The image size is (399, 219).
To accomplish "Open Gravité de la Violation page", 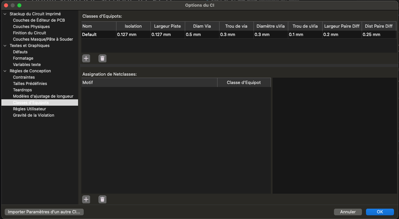I will 34,115.
